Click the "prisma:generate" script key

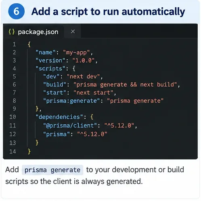71,101
